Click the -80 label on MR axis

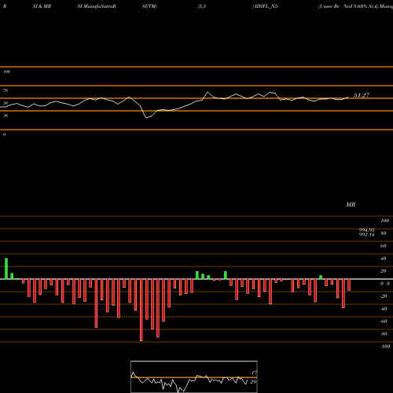tap(384, 334)
